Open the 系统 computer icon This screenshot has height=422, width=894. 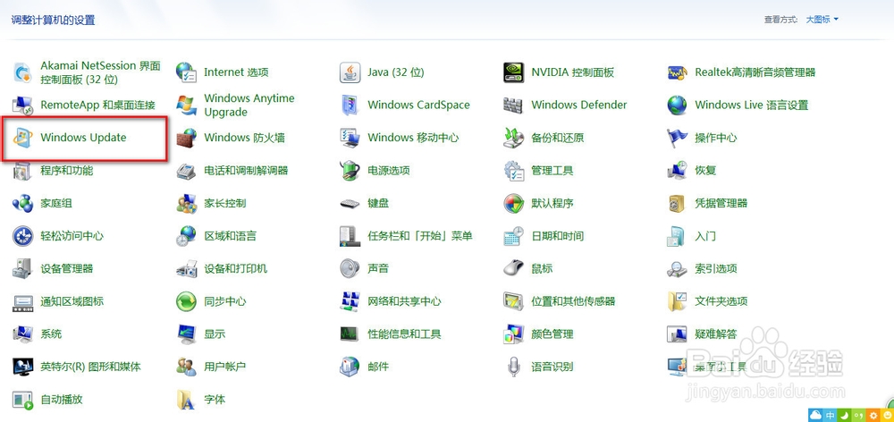(23, 333)
